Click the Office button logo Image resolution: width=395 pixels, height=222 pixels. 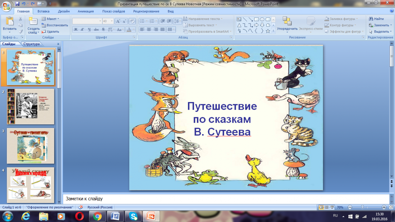coord(6,6)
